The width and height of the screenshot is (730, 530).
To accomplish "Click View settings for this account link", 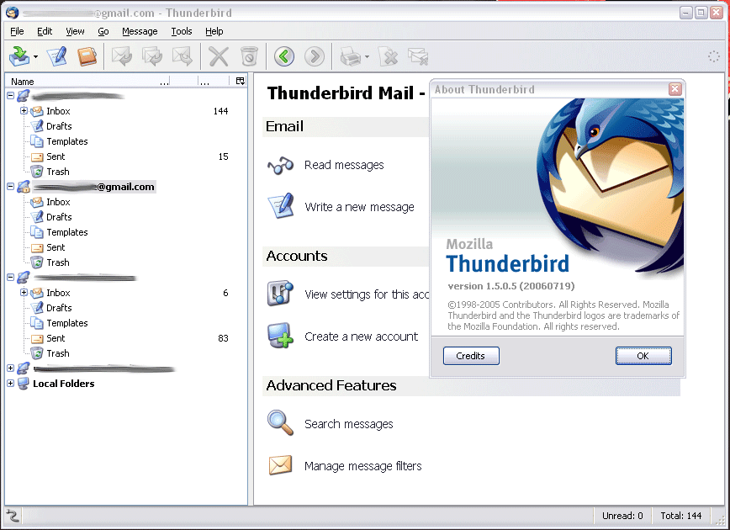I will point(367,294).
